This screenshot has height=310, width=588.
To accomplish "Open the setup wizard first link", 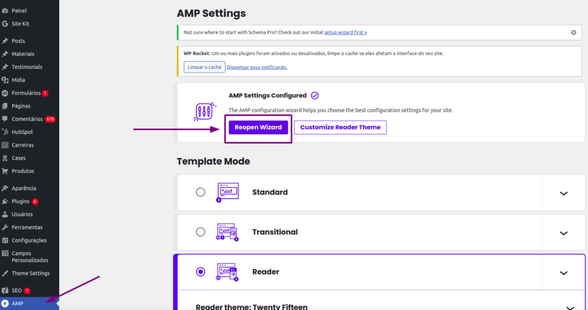I will (x=345, y=32).
